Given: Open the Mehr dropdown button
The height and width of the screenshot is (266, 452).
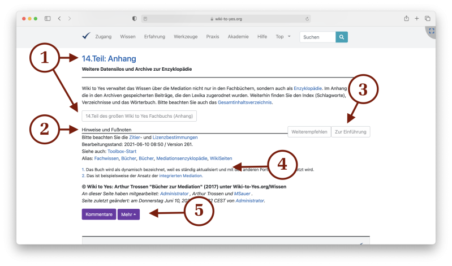Looking at the screenshot, I should (128, 214).
